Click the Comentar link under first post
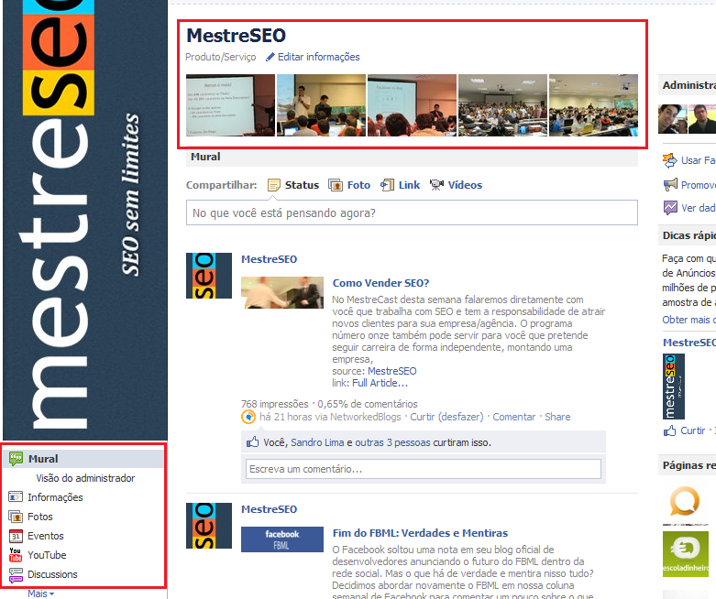The height and width of the screenshot is (599, 716). [513, 417]
